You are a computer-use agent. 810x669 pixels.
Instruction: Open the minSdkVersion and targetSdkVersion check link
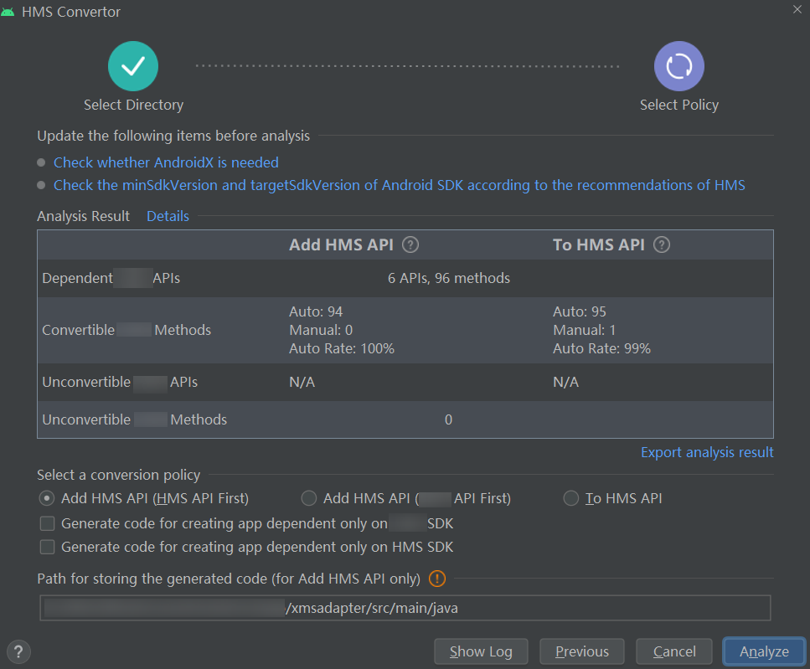pyautogui.click(x=399, y=185)
